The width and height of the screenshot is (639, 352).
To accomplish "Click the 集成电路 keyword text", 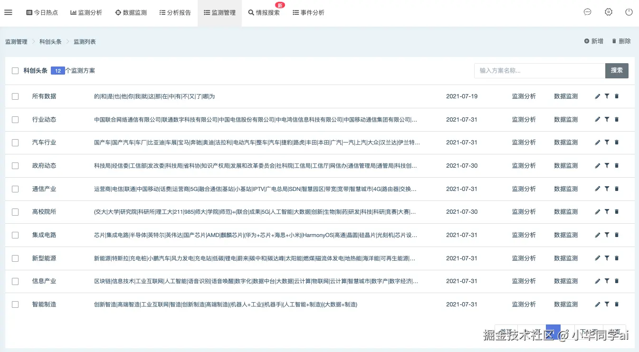I will click(256, 235).
